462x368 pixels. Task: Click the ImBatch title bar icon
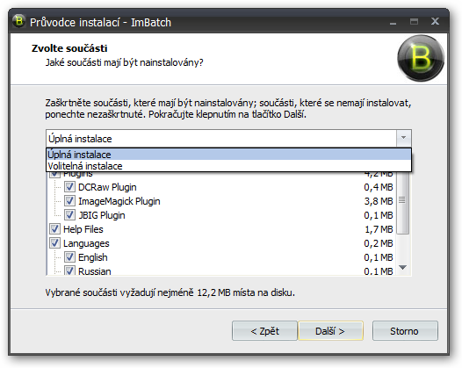pyautogui.click(x=18, y=21)
